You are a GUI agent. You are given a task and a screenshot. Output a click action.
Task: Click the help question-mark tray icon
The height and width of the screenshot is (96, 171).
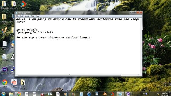[x=146, y=94]
